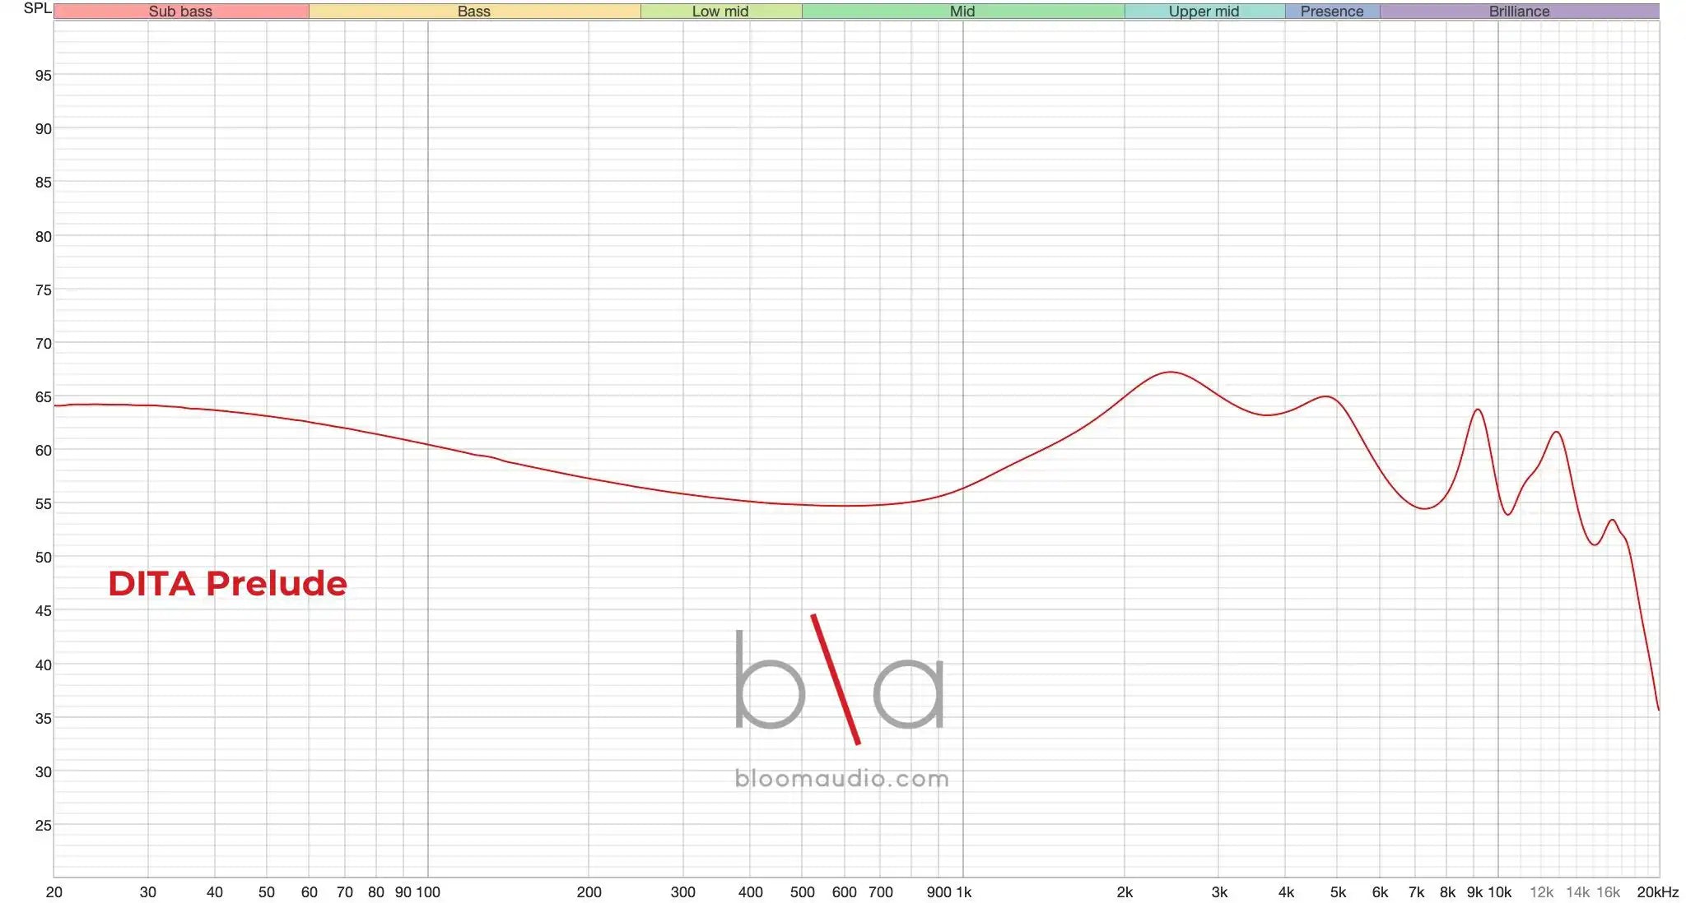Click the Presence band header

tap(1332, 11)
